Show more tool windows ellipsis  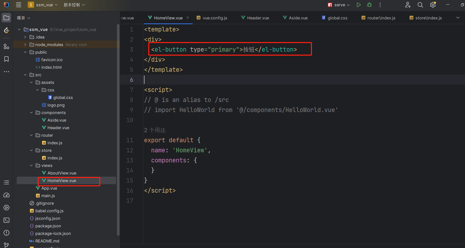7,72
